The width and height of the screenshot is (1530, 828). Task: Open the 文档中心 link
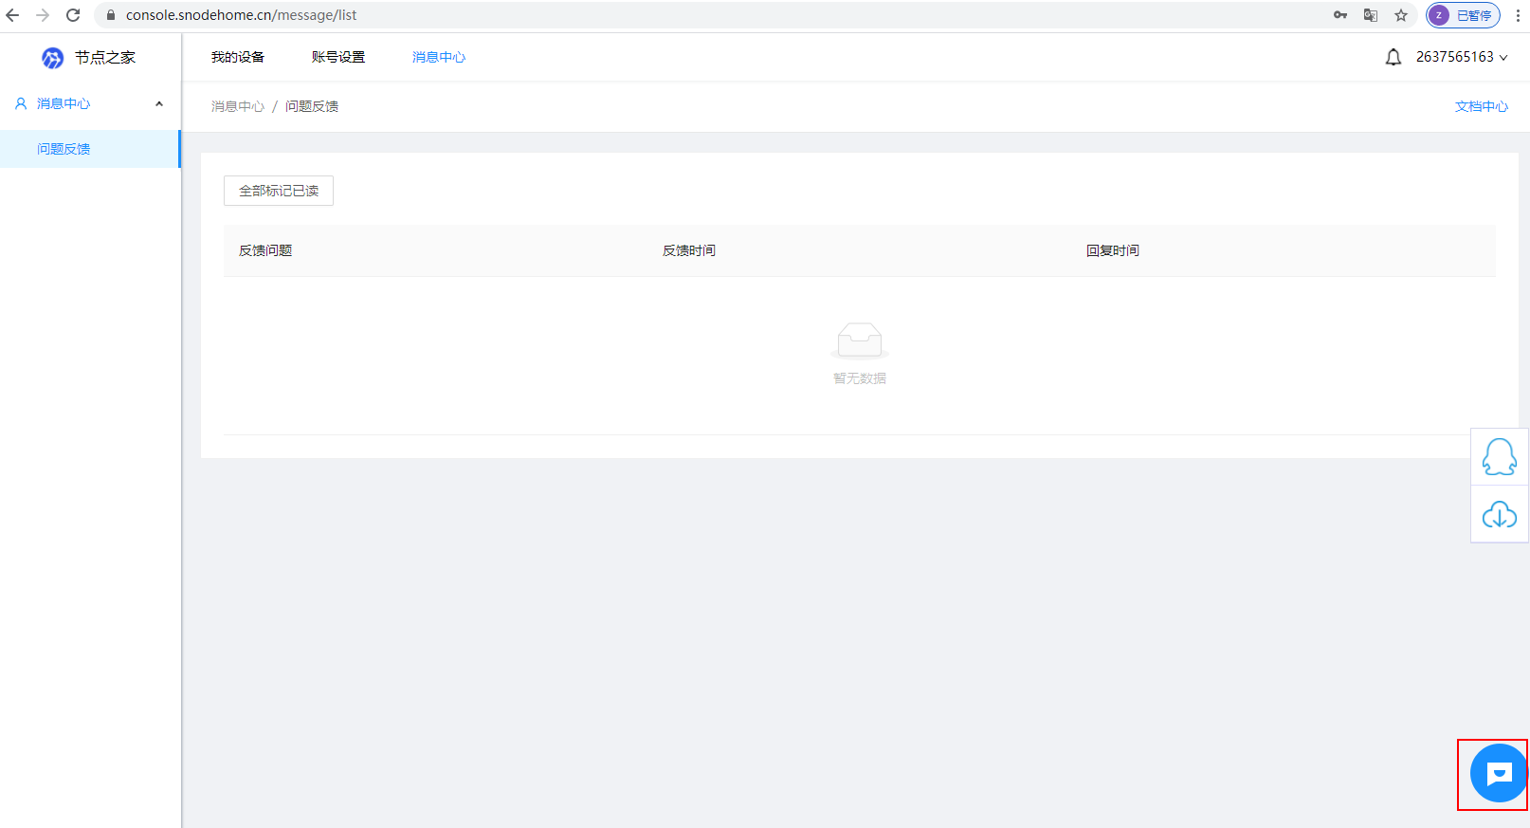1482,106
